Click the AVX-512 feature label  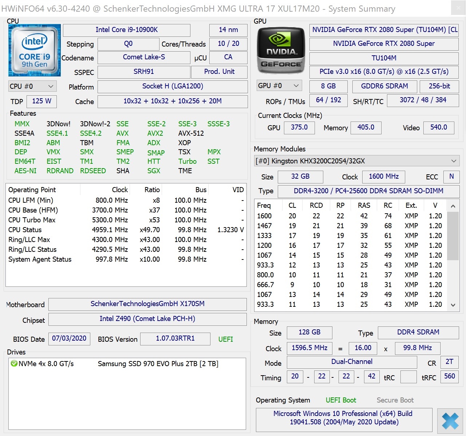191,134
